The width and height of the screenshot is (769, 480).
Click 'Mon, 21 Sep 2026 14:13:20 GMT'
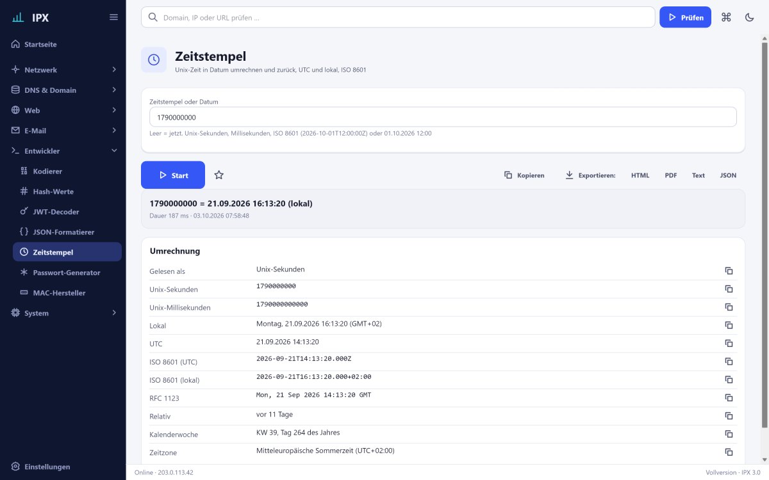pos(313,395)
